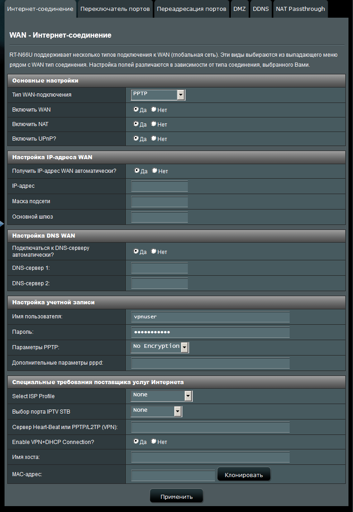Open Параметры PPTP dropdown showing No Encryption
The width and height of the screenshot is (353, 512).
pyautogui.click(x=160, y=347)
